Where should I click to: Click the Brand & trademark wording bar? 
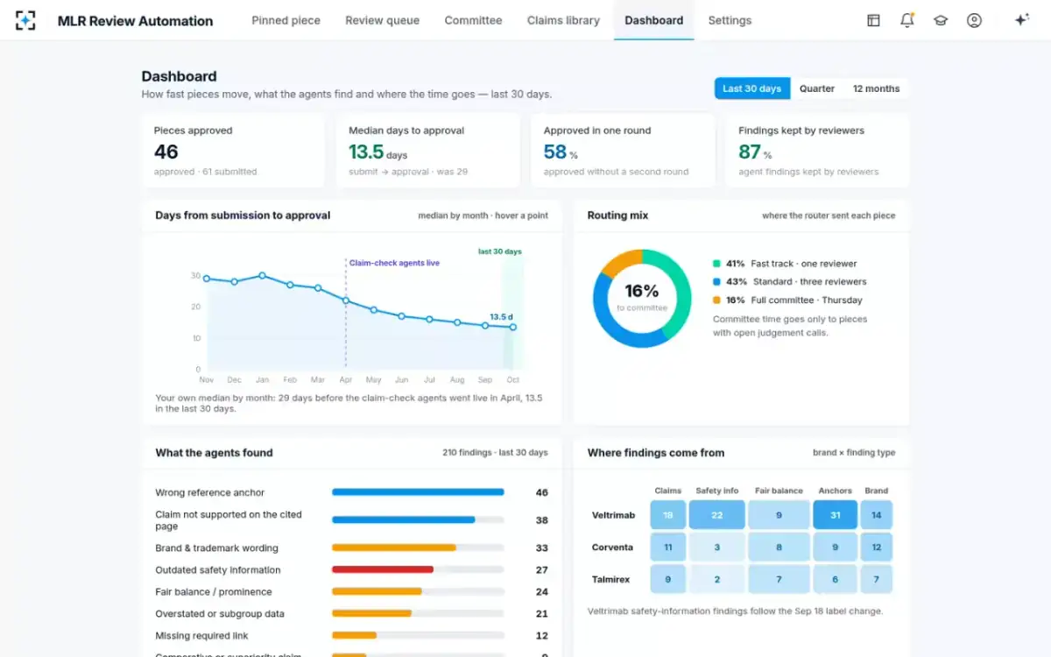pyautogui.click(x=394, y=547)
